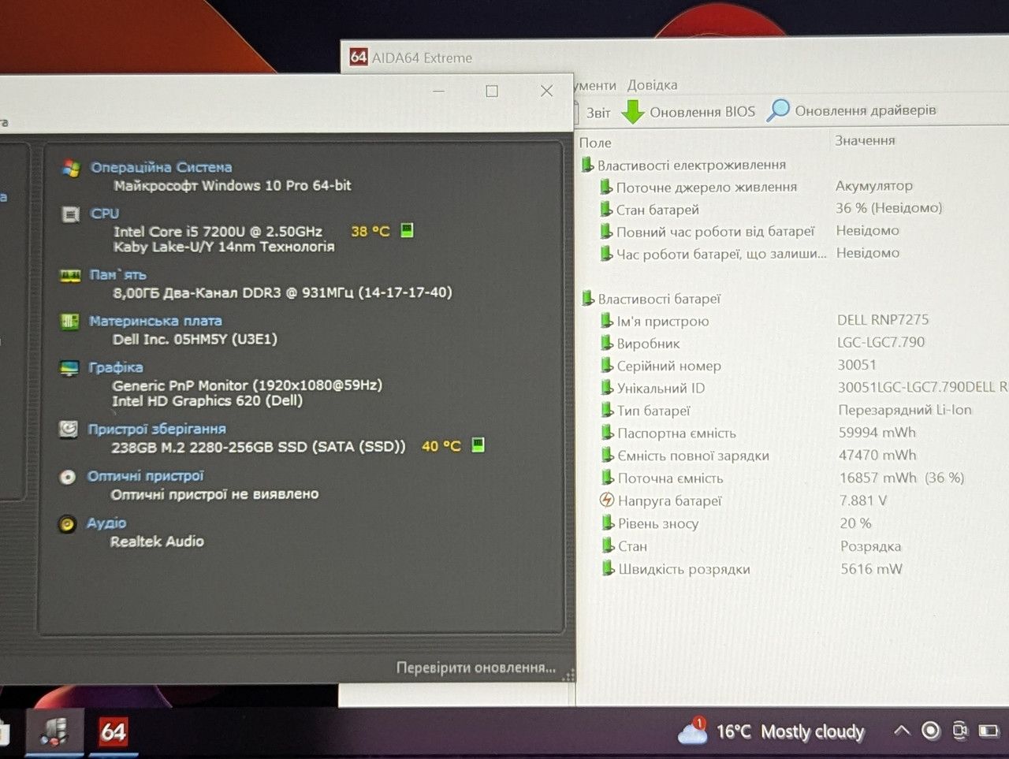The image size is (1009, 759).
Task: Click the Значення column header
Action: 865,140
